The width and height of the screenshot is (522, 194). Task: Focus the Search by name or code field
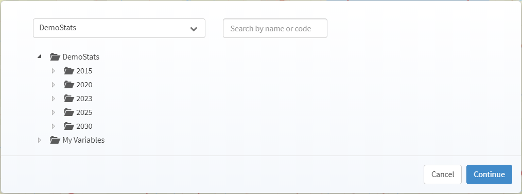(275, 28)
